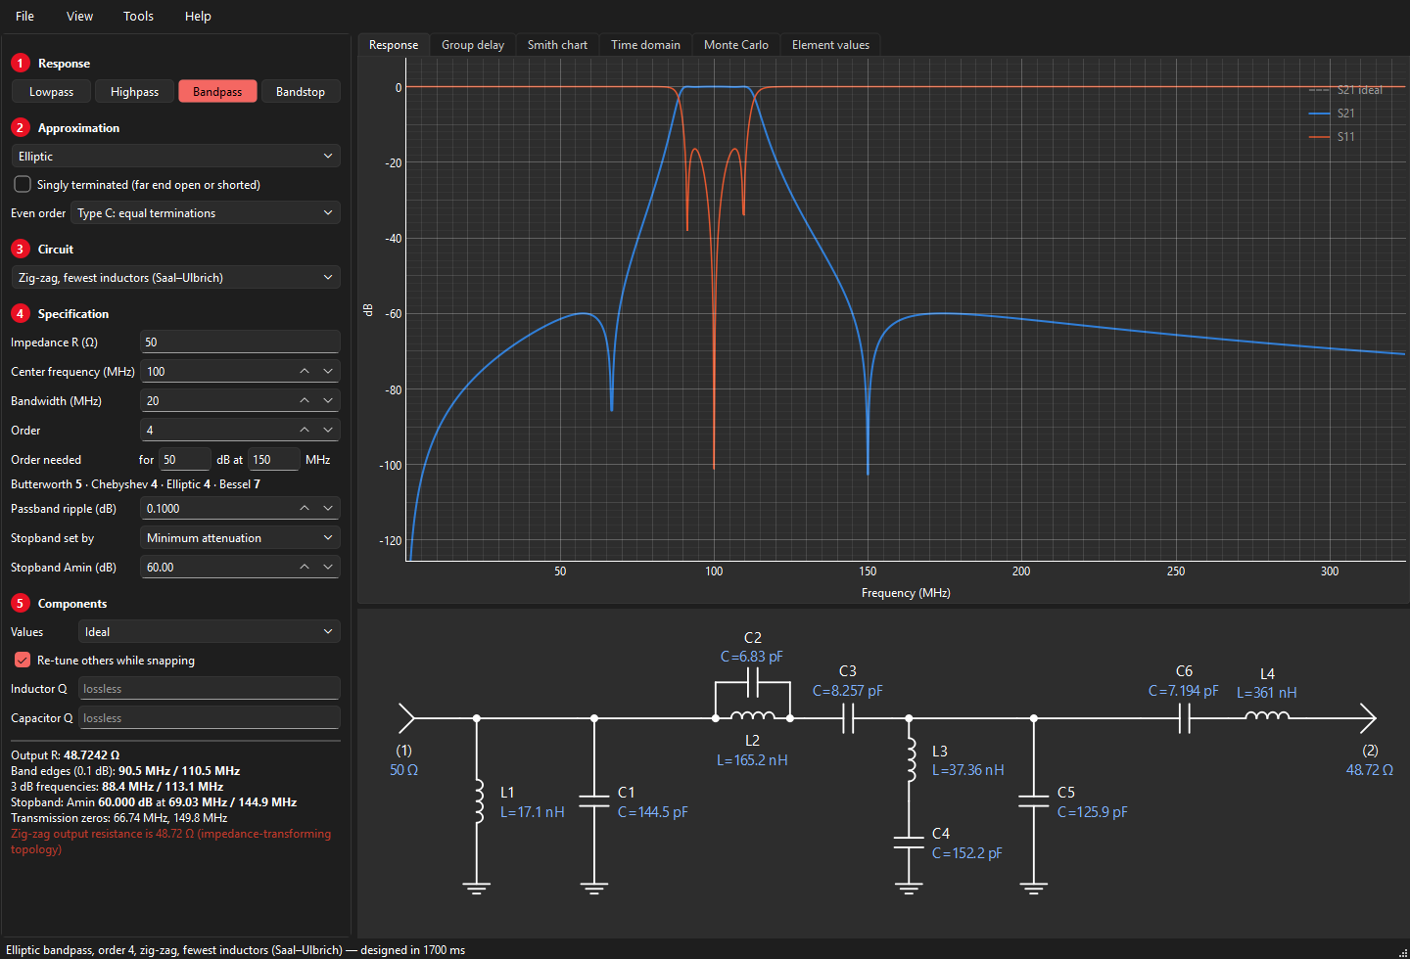
Task: Decrease the Center frequency with its down arrow
Action: point(328,372)
